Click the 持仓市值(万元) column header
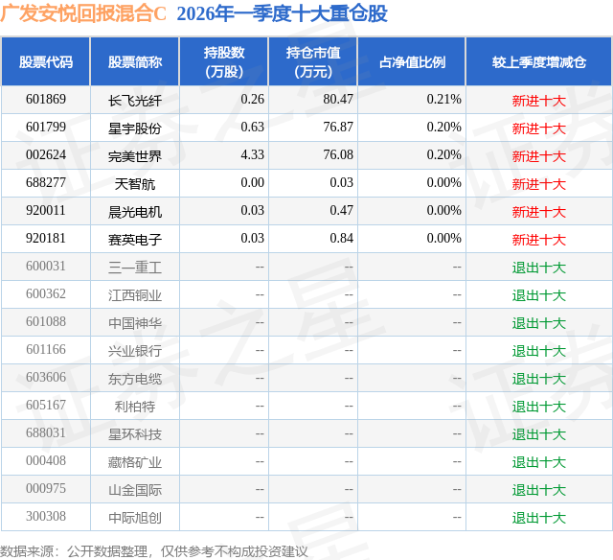Viewport: 613px width, 560px height. click(x=313, y=61)
